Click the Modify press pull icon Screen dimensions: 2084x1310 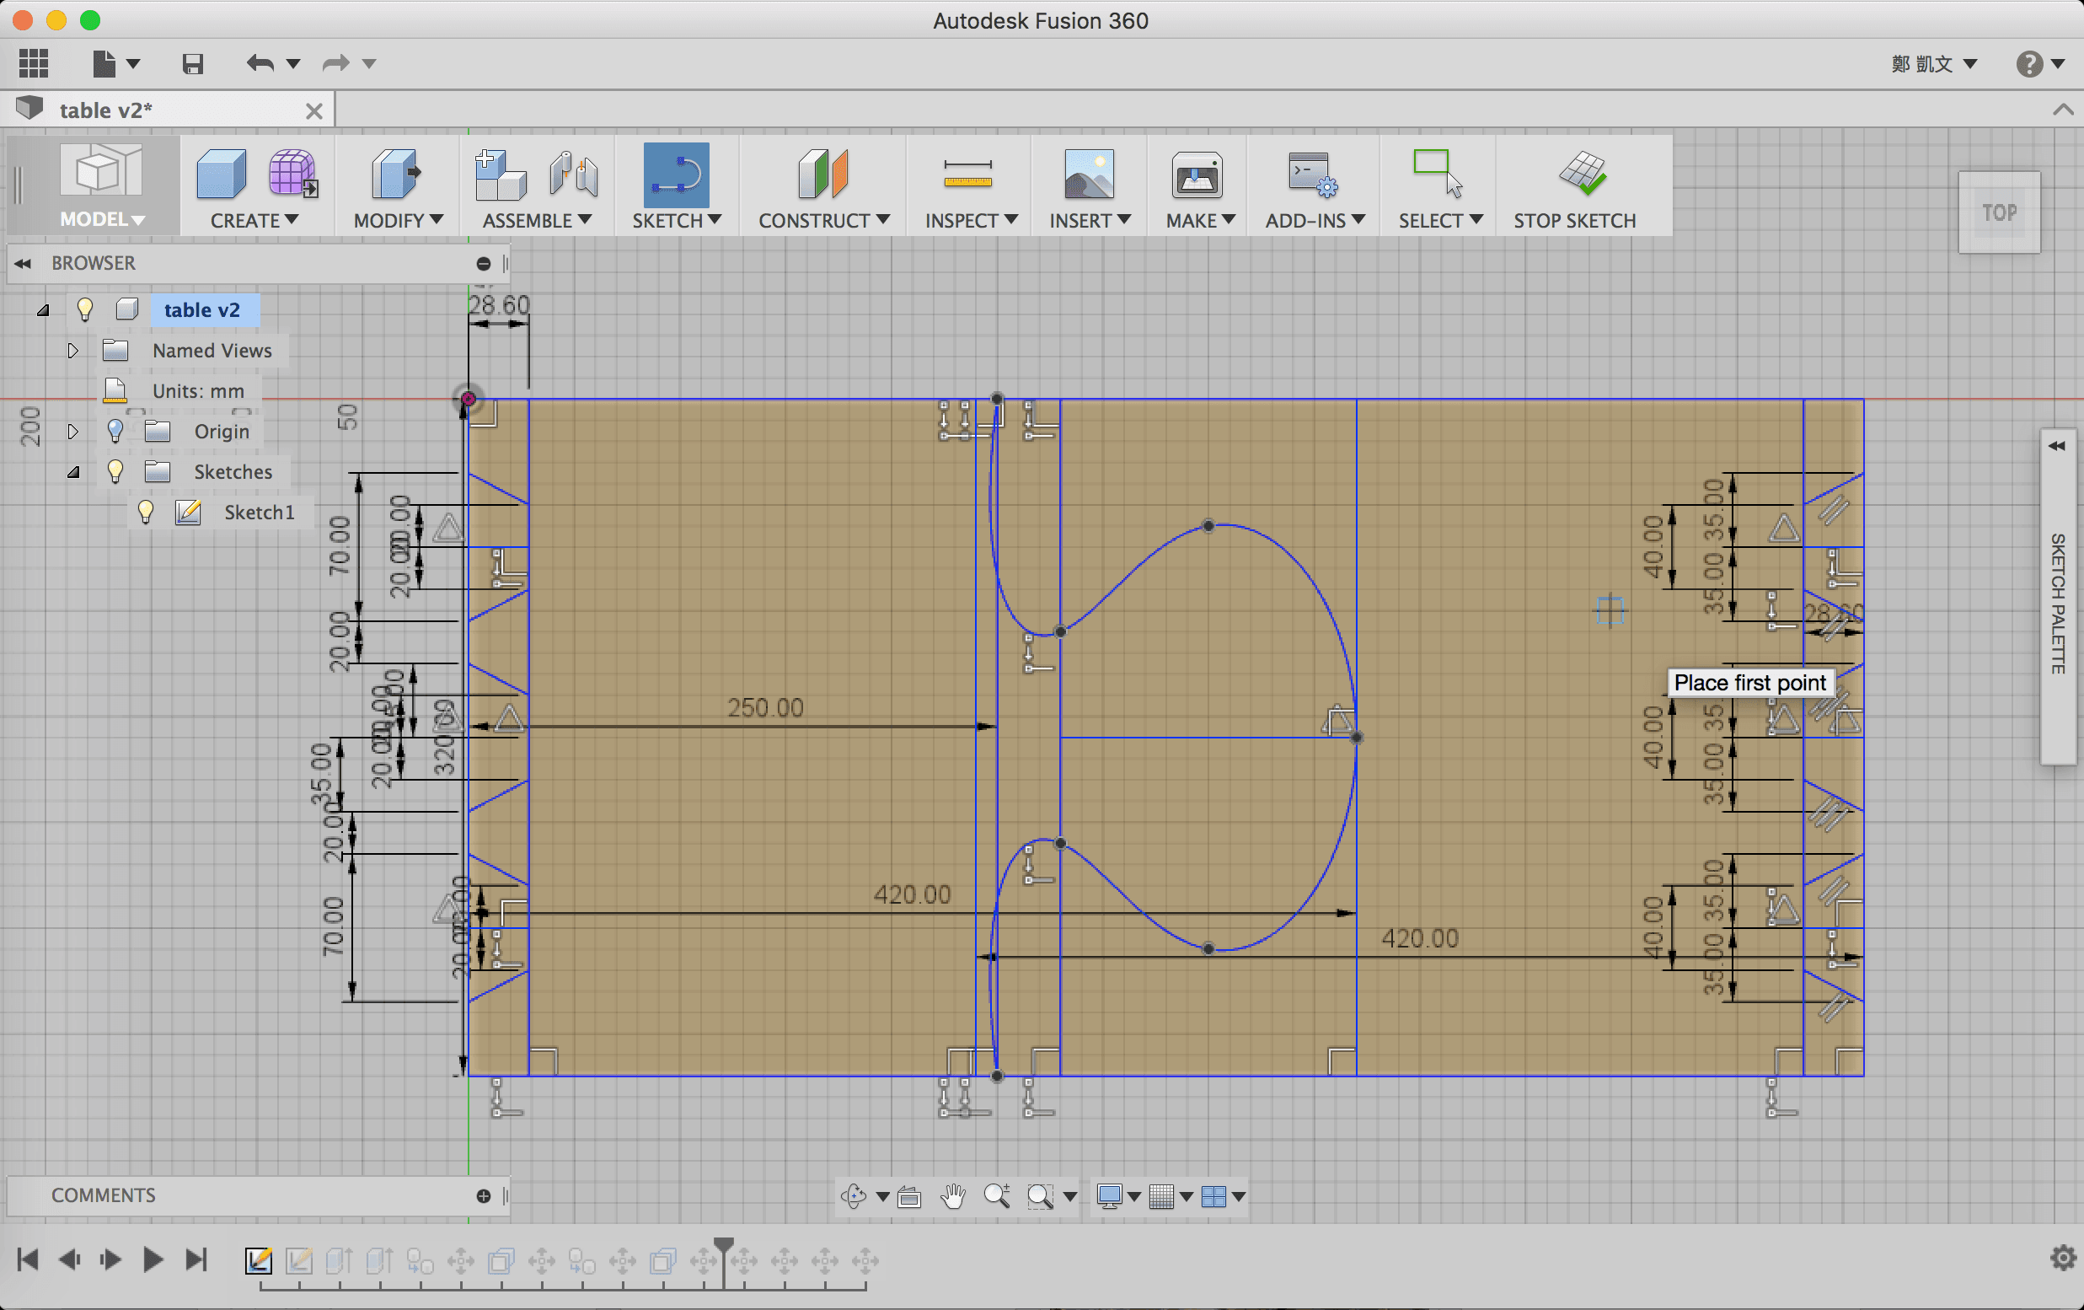tap(395, 174)
